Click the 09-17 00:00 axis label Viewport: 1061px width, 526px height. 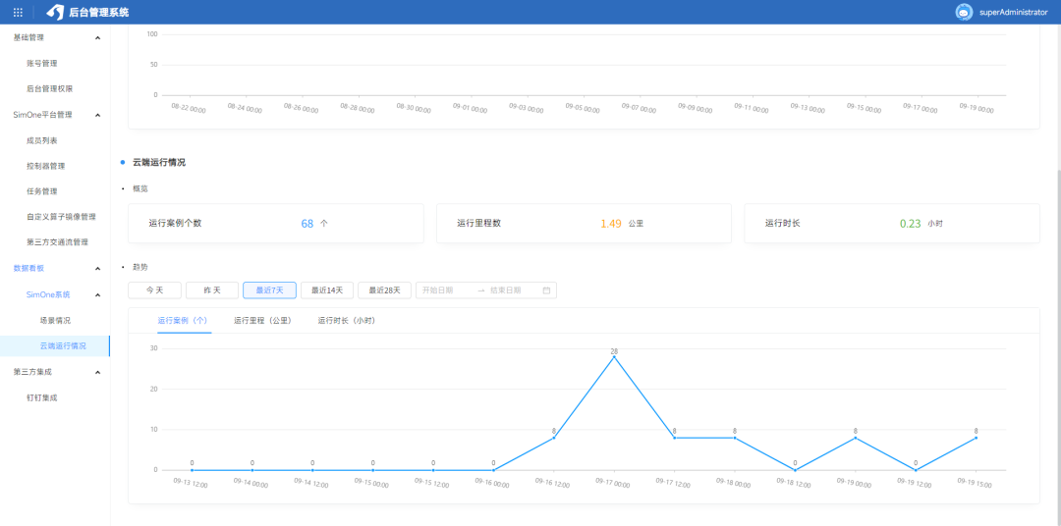612,483
